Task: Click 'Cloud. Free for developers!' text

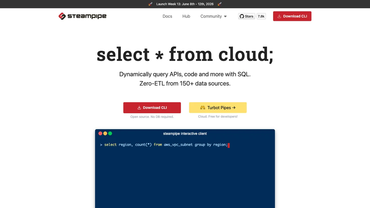Action: click(x=218, y=116)
